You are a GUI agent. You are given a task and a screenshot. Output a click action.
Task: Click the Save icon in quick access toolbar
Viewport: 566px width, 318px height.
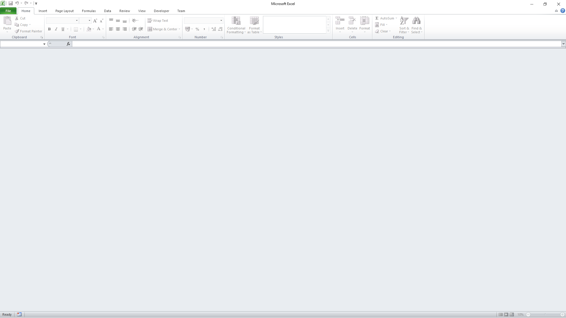(x=11, y=4)
